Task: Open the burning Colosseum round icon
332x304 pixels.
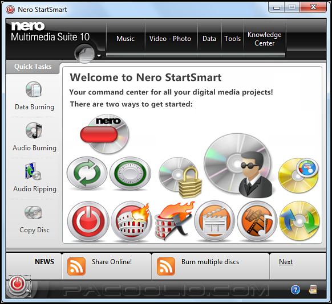Action: pyautogui.click(x=132, y=221)
